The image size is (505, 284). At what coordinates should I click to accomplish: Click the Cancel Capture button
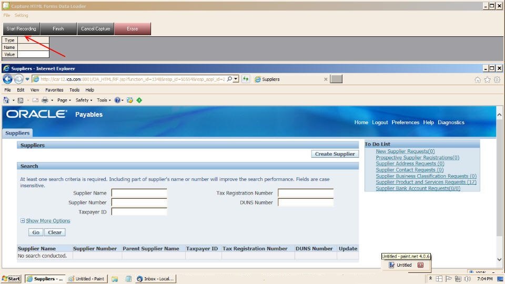point(96,28)
